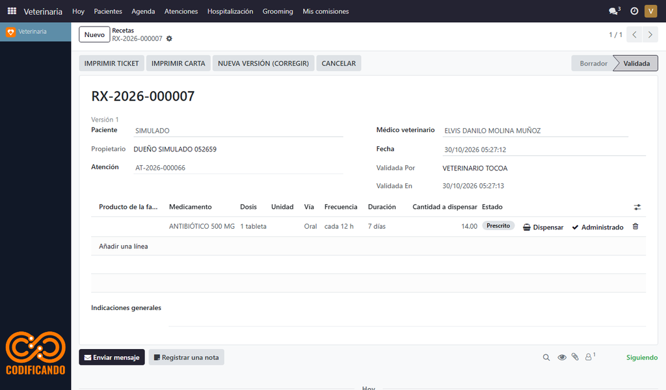Select the Validada status stage
This screenshot has height=390, width=666.
[x=636, y=63]
